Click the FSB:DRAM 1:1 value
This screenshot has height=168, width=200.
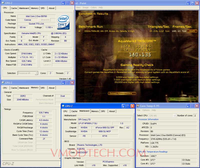pos(44,116)
